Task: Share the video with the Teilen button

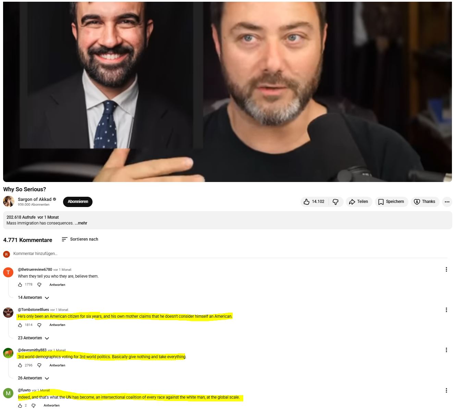Action: pyautogui.click(x=359, y=202)
